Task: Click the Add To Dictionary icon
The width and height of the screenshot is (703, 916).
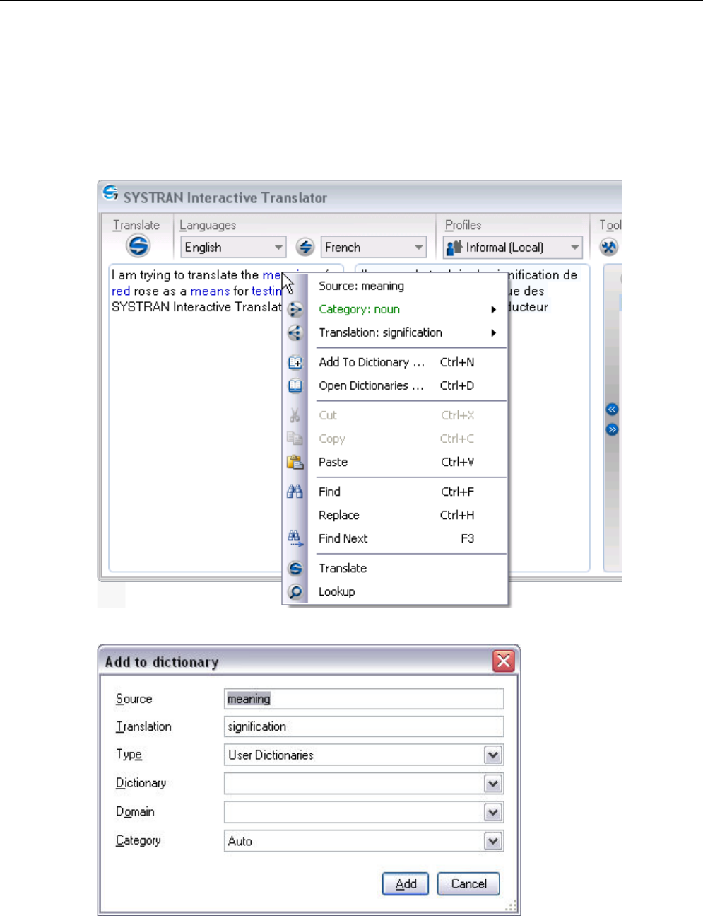Action: (x=295, y=362)
